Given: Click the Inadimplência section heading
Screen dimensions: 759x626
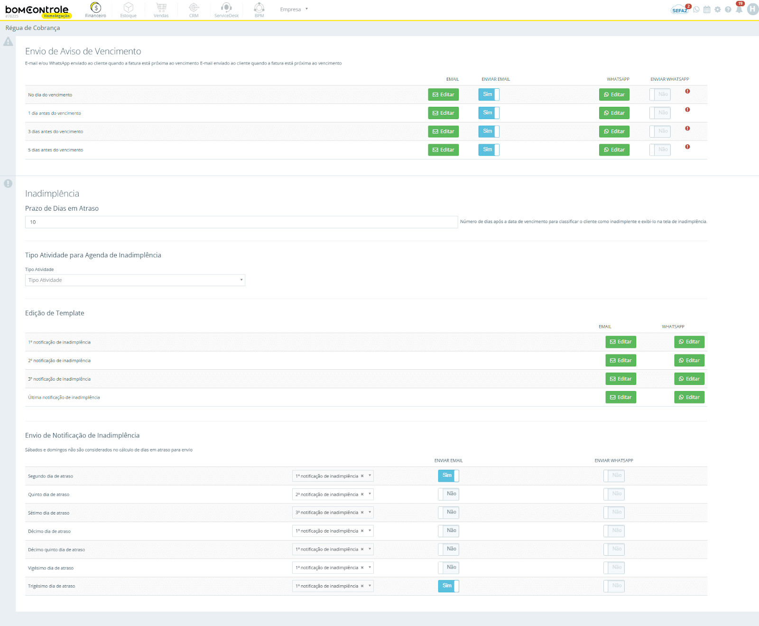Looking at the screenshot, I should pos(52,194).
